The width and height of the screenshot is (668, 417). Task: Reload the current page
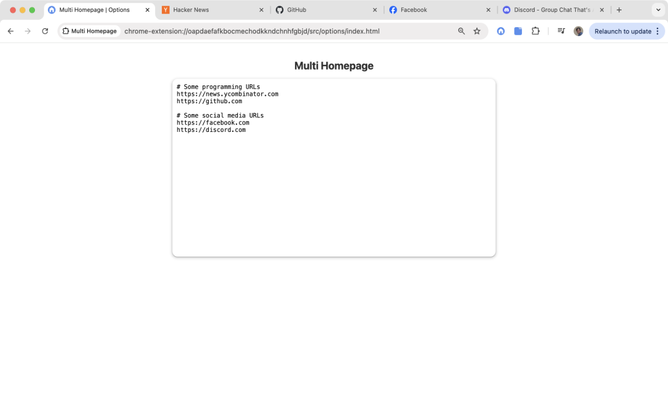click(x=45, y=31)
